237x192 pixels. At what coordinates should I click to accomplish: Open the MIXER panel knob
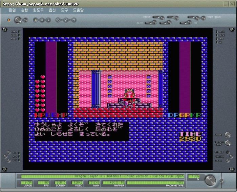228,135
